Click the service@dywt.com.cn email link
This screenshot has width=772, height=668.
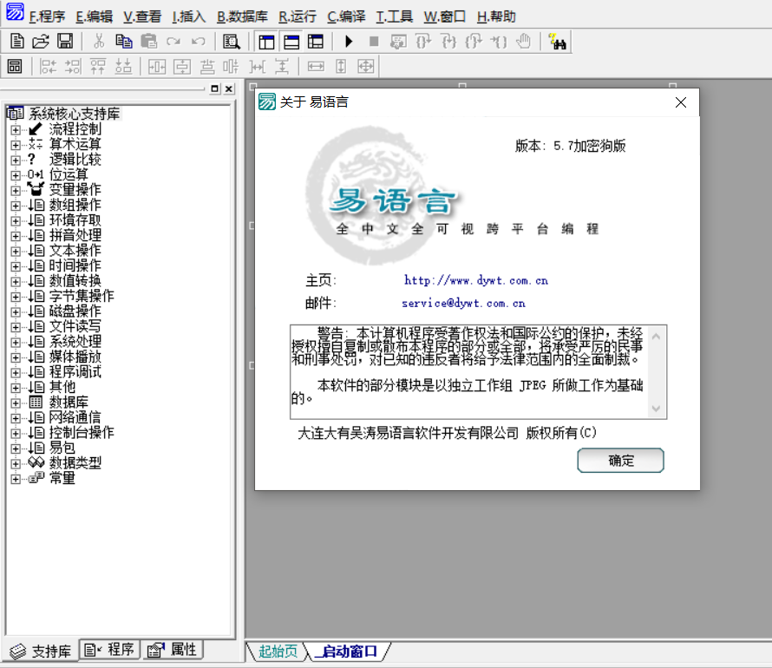click(464, 304)
